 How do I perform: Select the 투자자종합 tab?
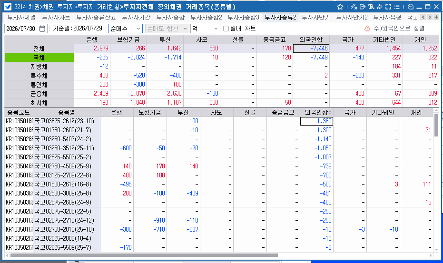[170, 17]
